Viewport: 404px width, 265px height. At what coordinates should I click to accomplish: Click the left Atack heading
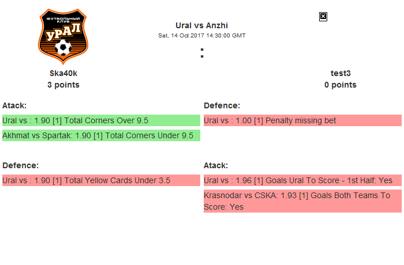pyautogui.click(x=14, y=105)
